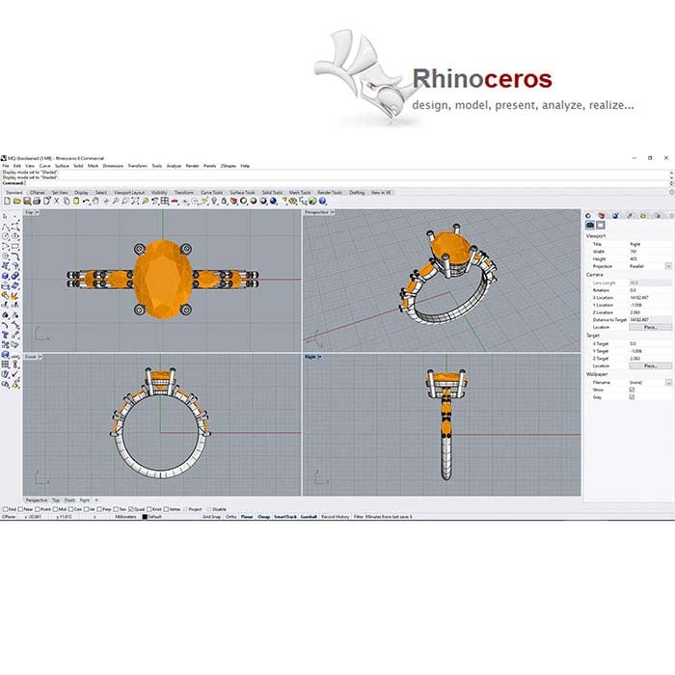The height and width of the screenshot is (675, 675).
Task: Open the Right viewport title dropdown arrow
Action: click(x=320, y=357)
